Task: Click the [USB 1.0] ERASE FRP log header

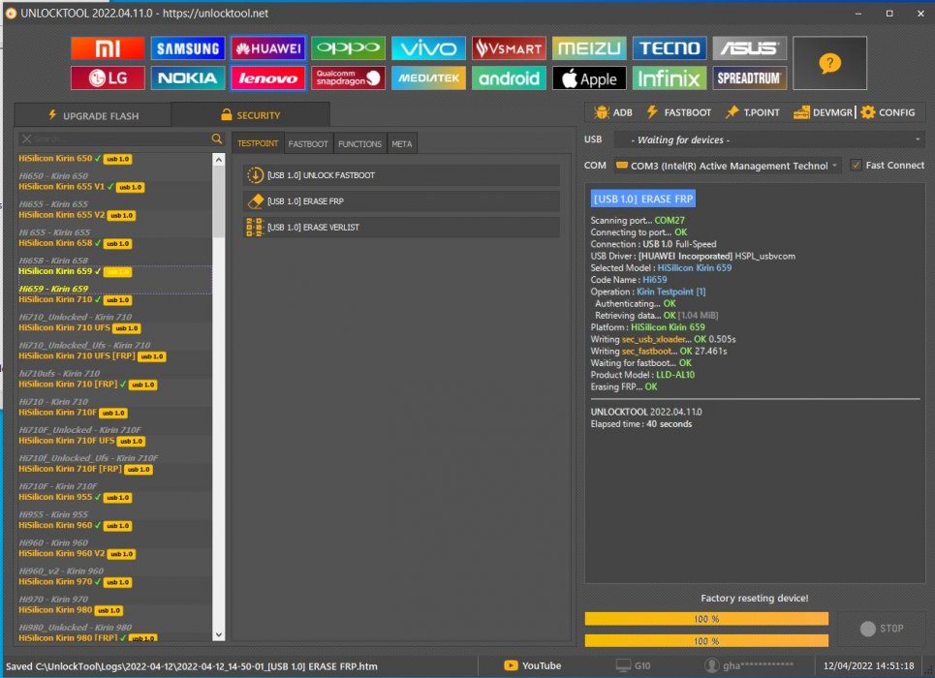Action: (642, 200)
